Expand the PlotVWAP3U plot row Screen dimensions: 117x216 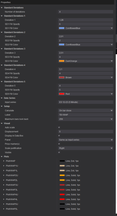(x=4, y=185)
